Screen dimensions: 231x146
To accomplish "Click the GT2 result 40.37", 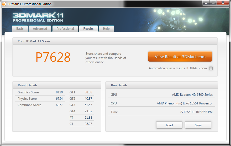I will (88, 99).
